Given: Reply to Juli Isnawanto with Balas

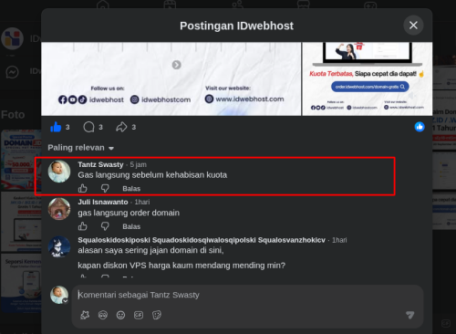Looking at the screenshot, I should click(131, 226).
